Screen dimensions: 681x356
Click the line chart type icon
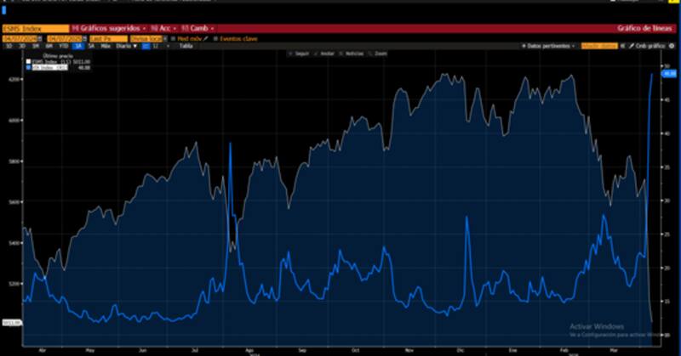(x=146, y=46)
